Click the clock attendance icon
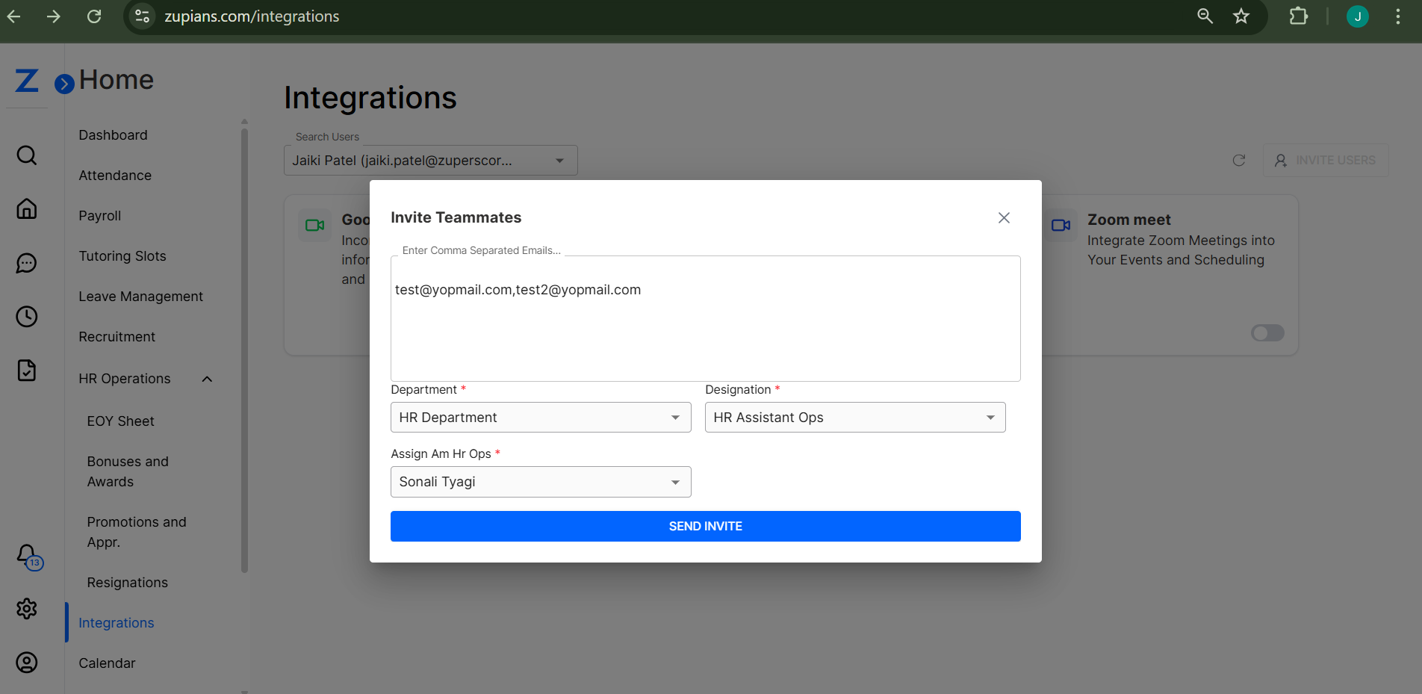Screen dimensions: 1422x694 tap(27, 316)
